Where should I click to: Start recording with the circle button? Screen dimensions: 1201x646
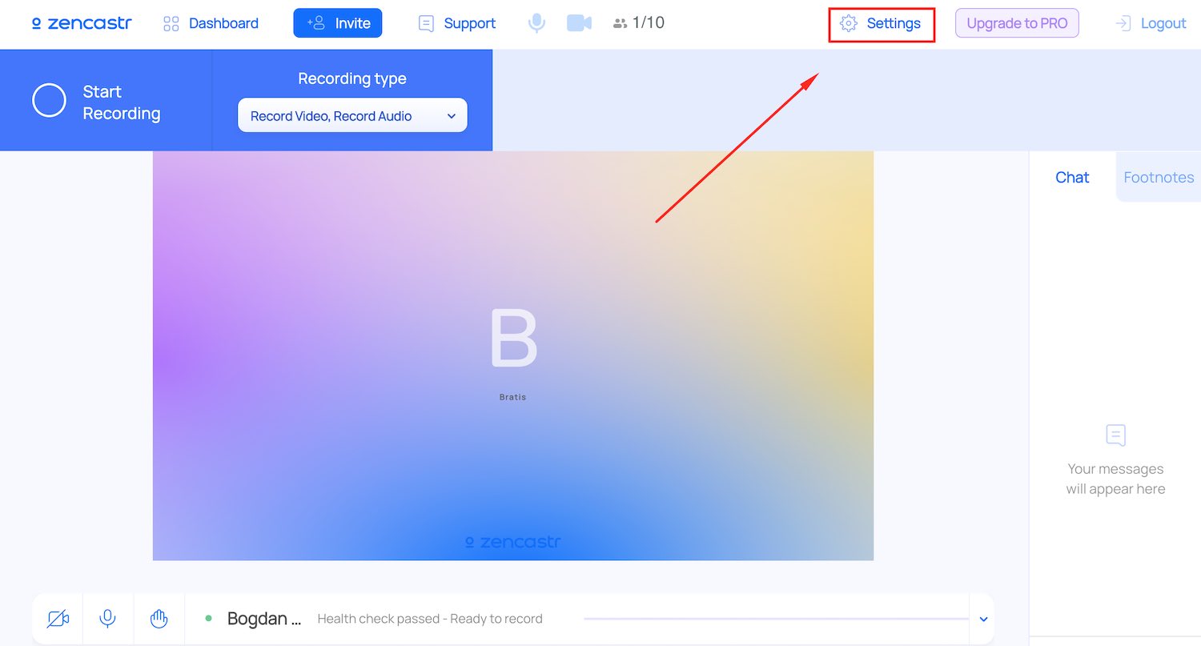(x=49, y=100)
